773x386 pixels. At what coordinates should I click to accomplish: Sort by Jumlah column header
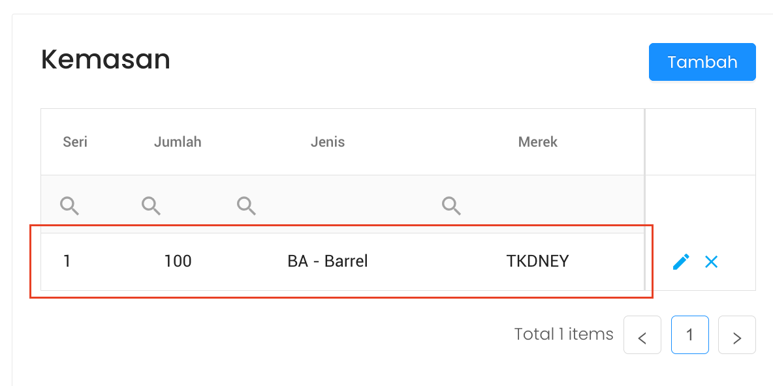point(178,142)
